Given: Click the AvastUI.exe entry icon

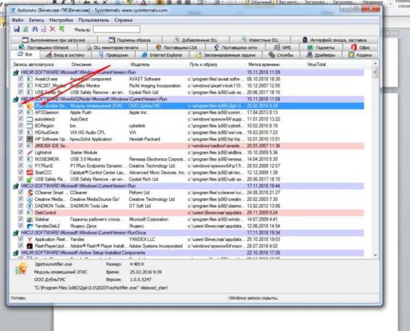Looking at the screenshot, I should [x=29, y=79].
